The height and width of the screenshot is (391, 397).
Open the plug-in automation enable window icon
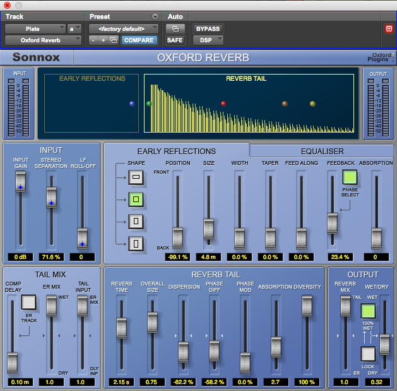click(175, 28)
